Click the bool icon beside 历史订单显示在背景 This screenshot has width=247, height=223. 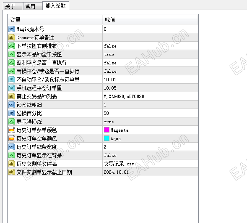[x=12, y=155]
